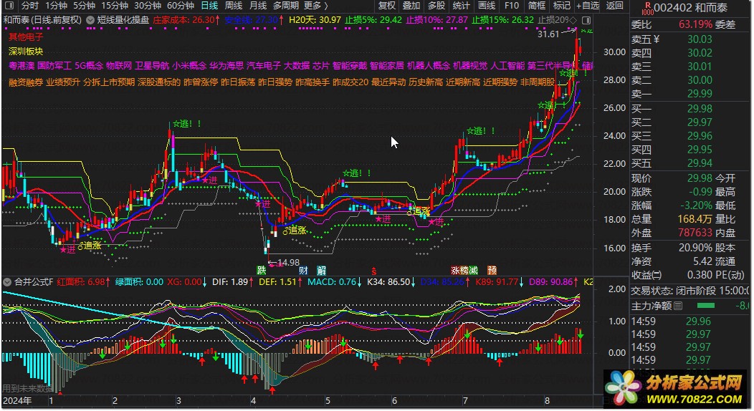Click the 002402 和而泰 stock title
Image resolution: width=754 pixels, height=411 pixels.
690,8
